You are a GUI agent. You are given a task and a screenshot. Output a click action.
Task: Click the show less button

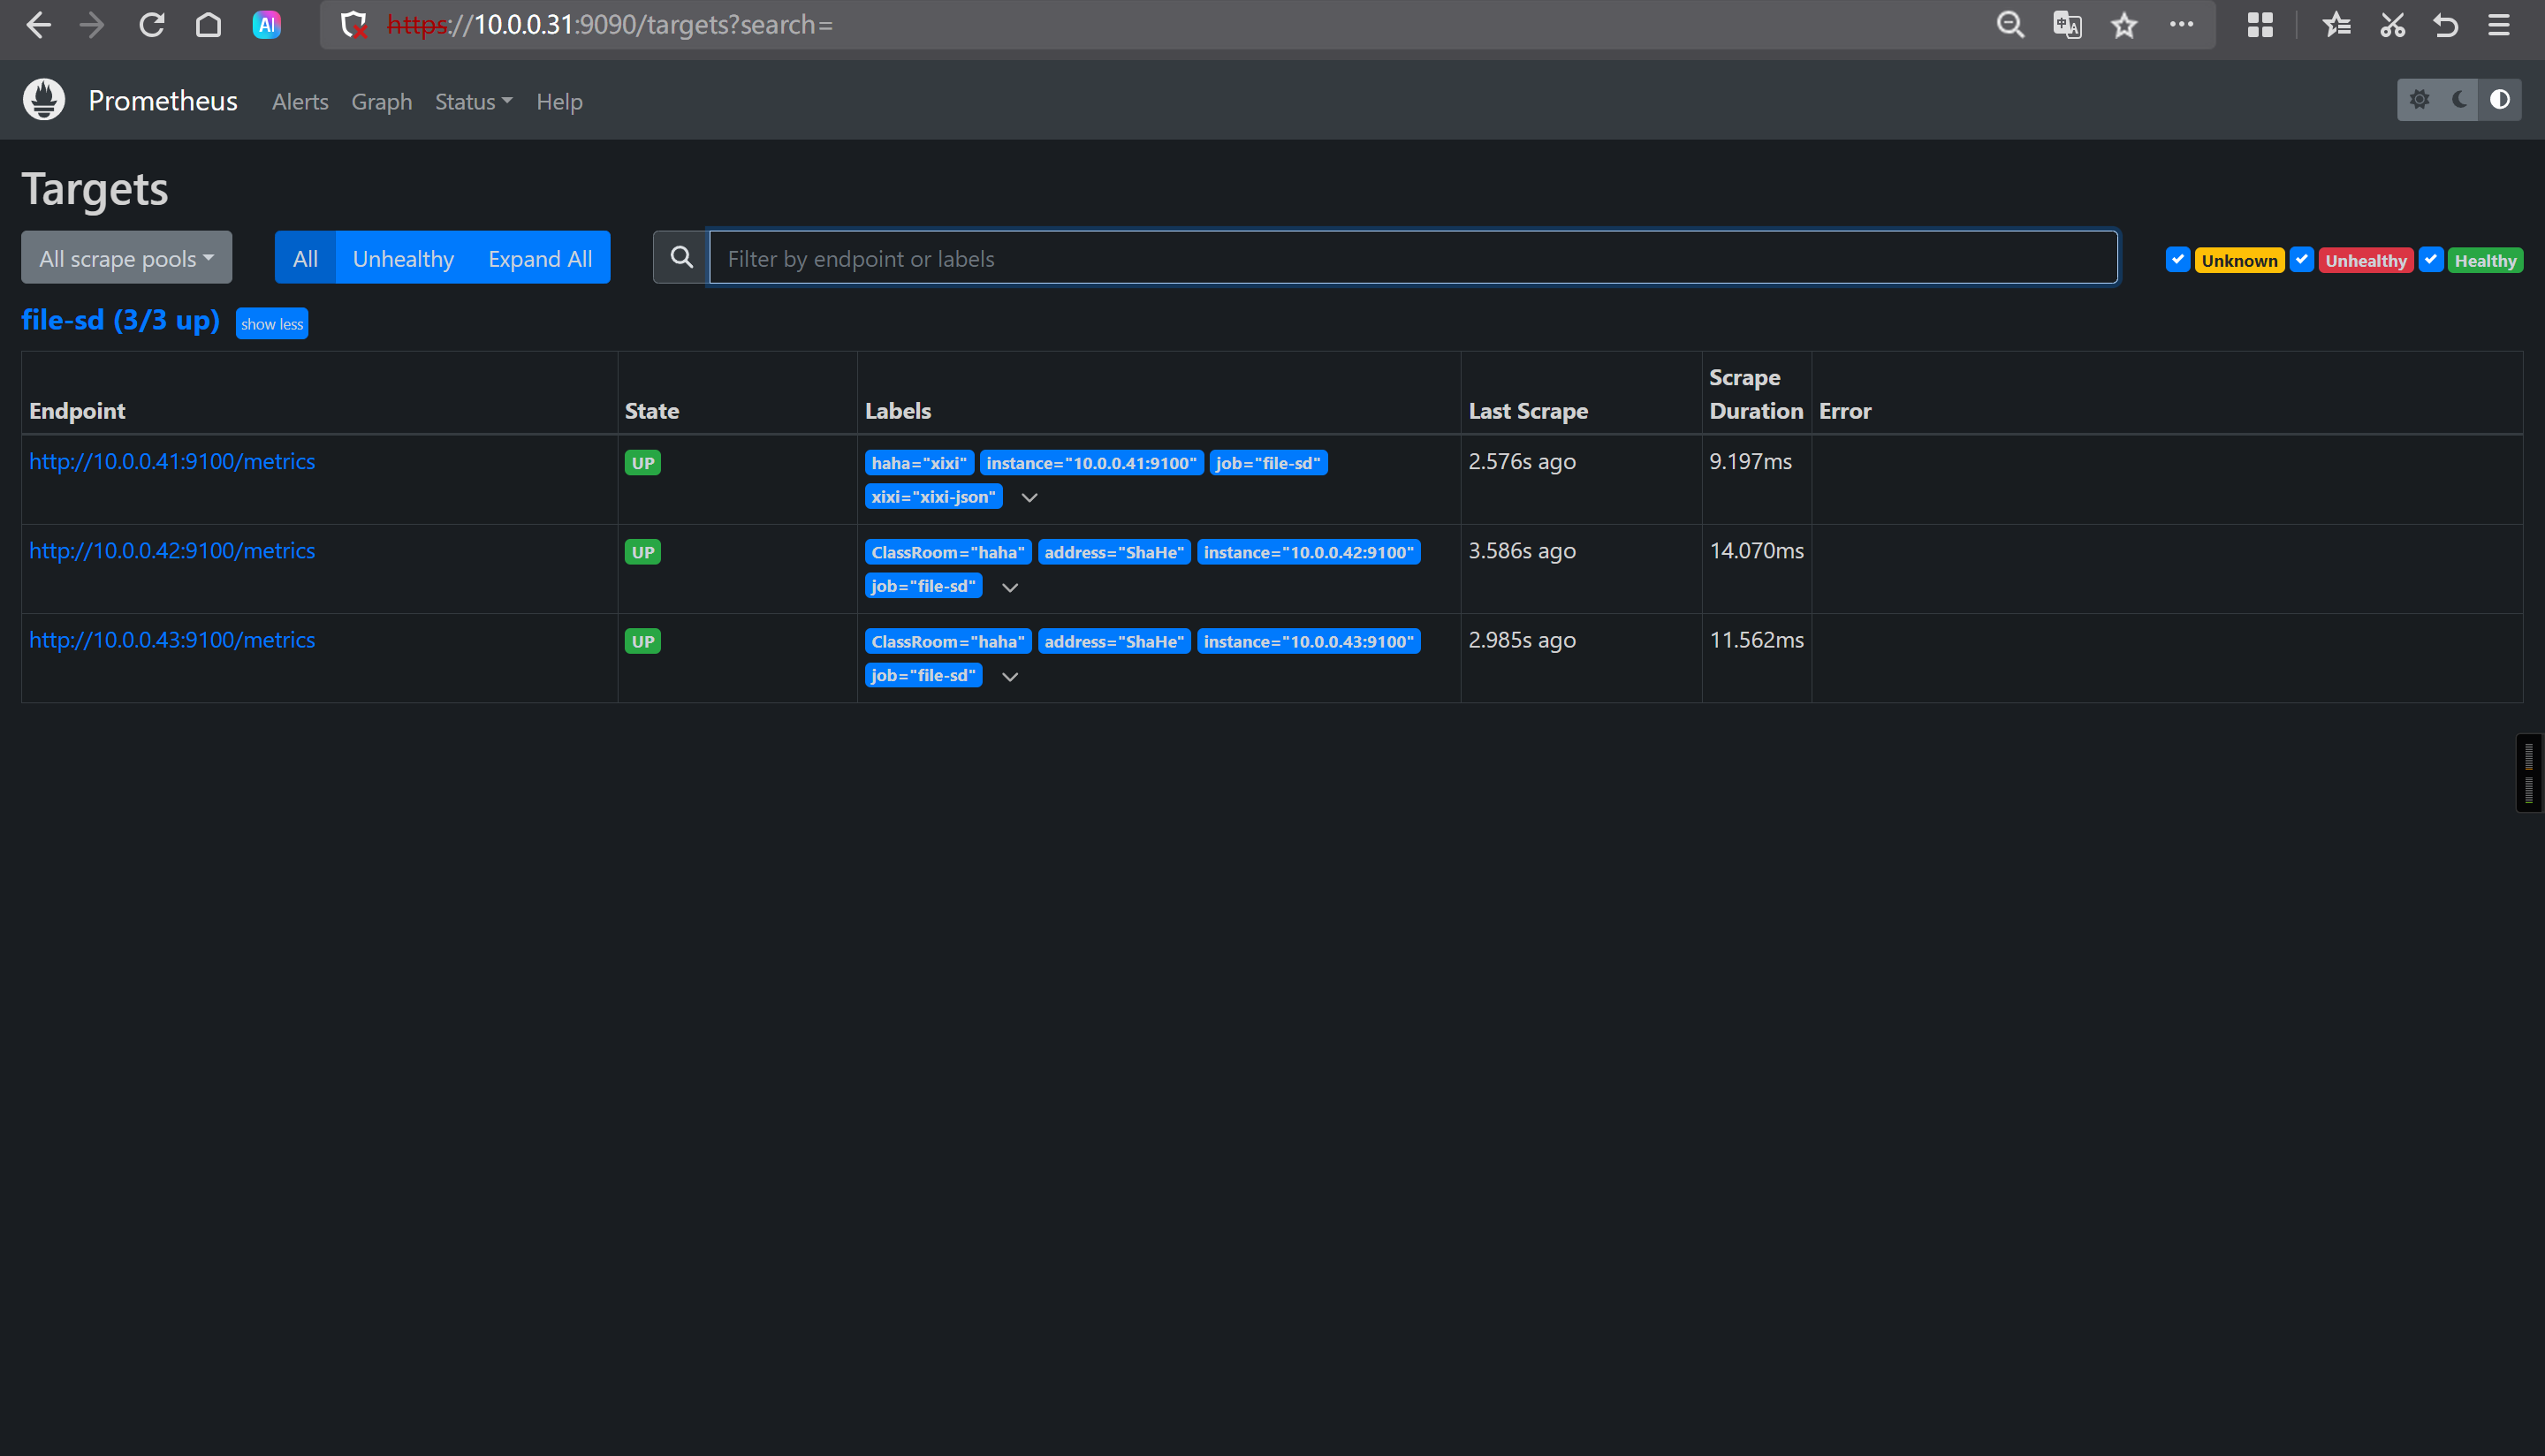click(x=272, y=324)
